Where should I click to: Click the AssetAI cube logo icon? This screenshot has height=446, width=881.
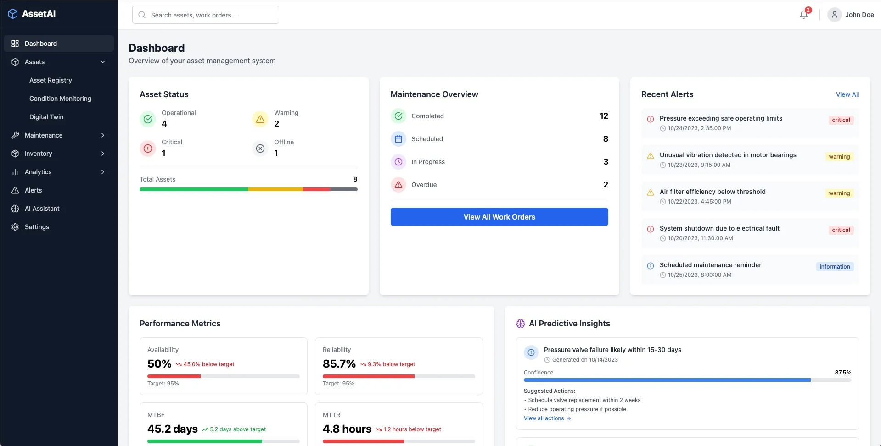coord(13,14)
